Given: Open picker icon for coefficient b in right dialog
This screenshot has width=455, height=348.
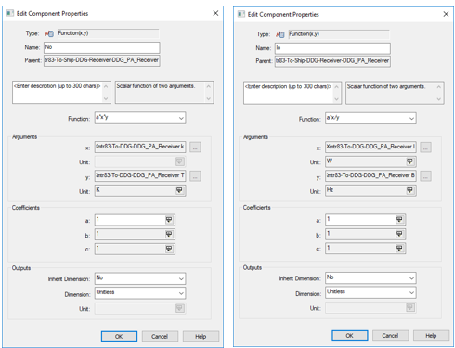Looking at the screenshot, I should coord(399,234).
